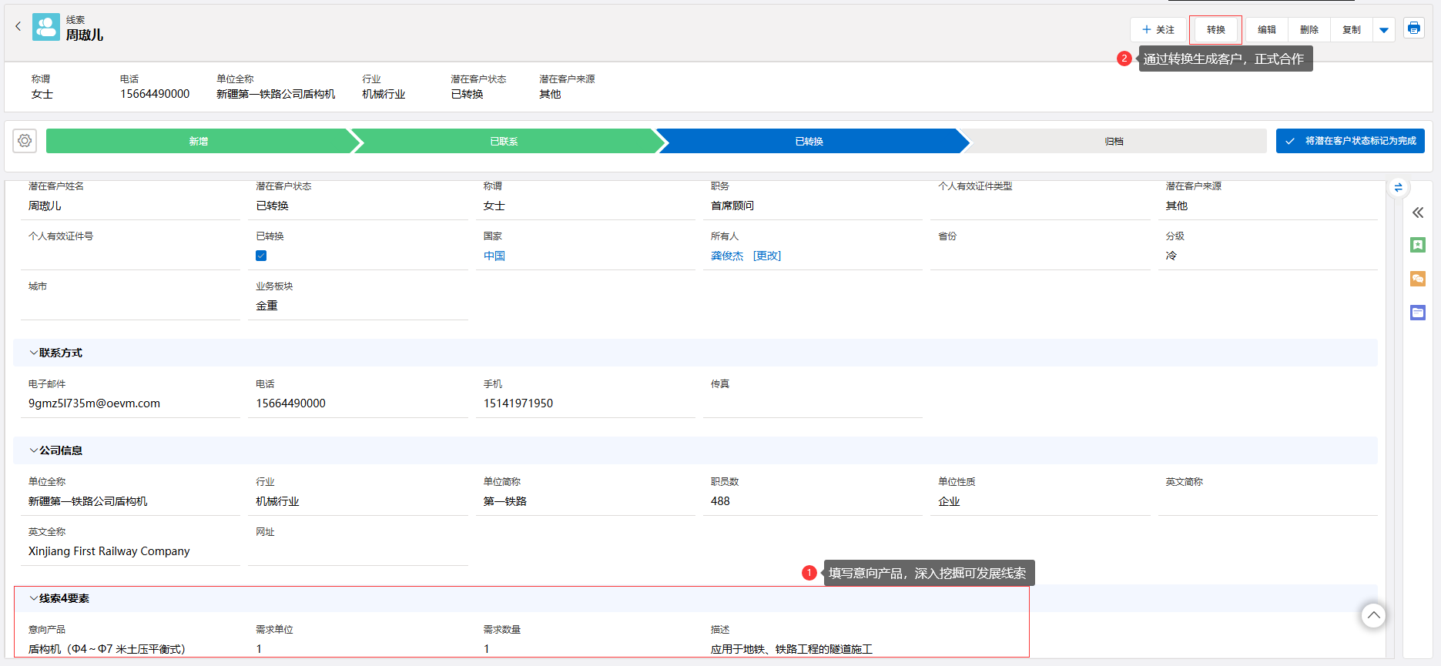This screenshot has height=666, width=1441.
Task: Collapse the right sidebar with the double chevron
Action: click(1418, 213)
